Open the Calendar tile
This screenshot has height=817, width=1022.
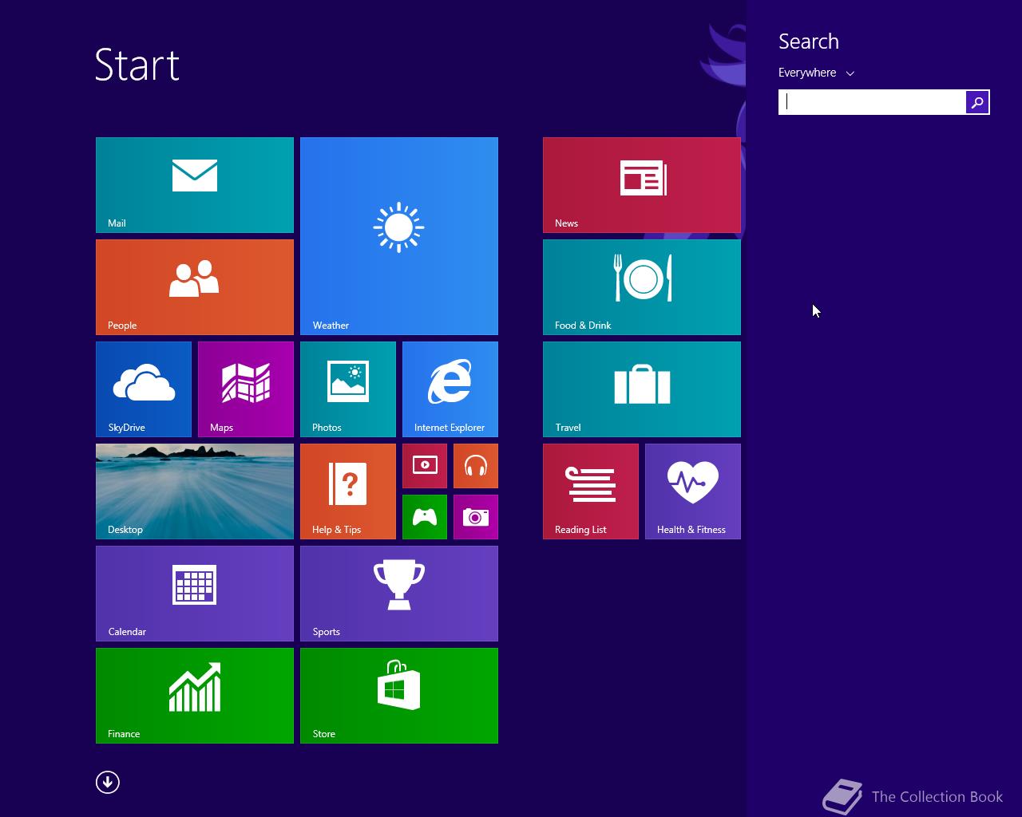coord(195,594)
